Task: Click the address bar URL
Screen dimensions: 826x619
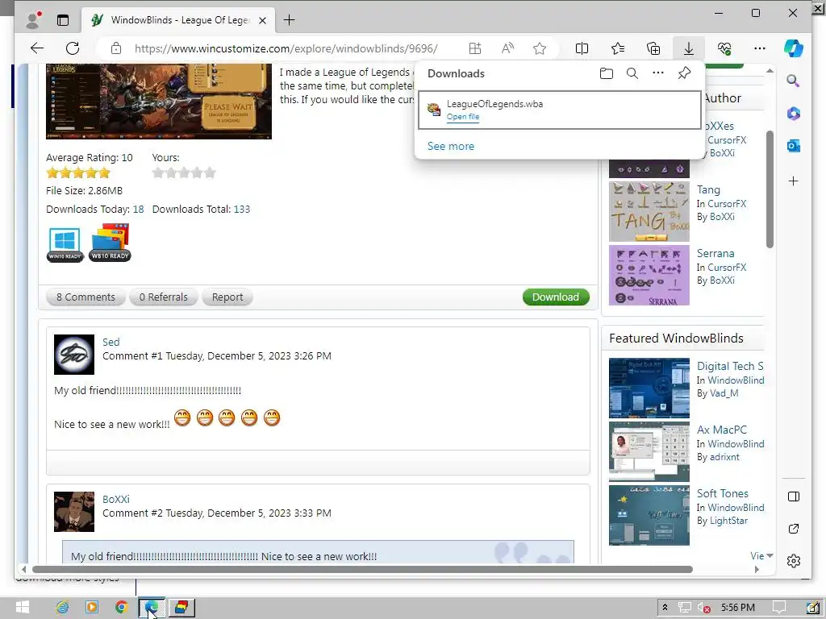Action: click(286, 48)
